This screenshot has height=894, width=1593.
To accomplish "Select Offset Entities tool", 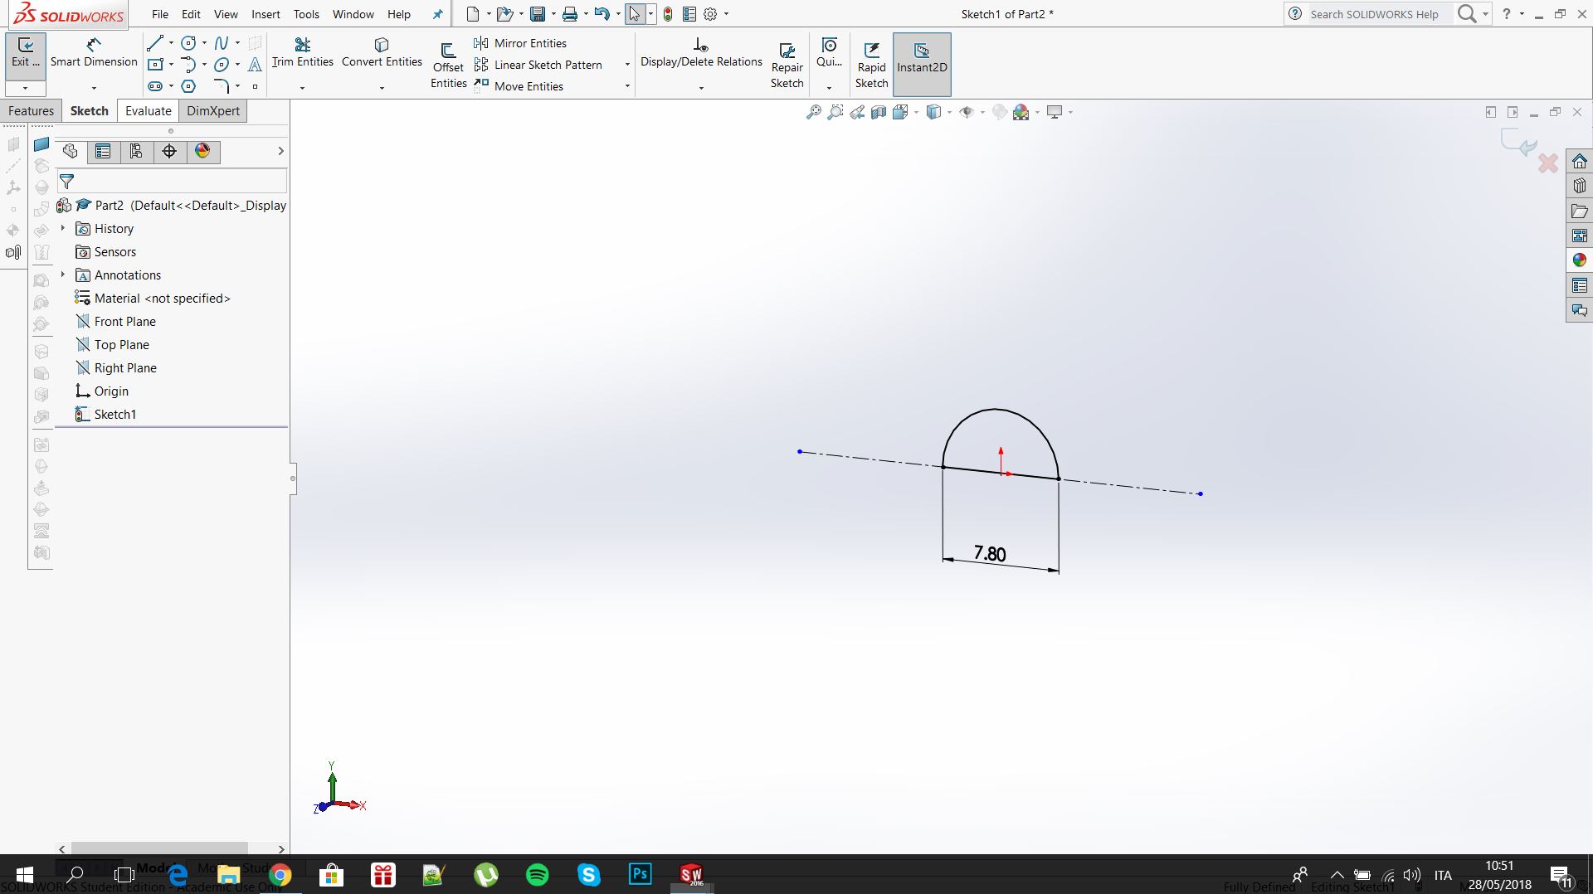I will point(448,65).
